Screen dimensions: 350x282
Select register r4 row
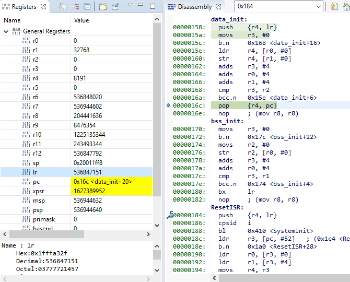tap(76, 78)
